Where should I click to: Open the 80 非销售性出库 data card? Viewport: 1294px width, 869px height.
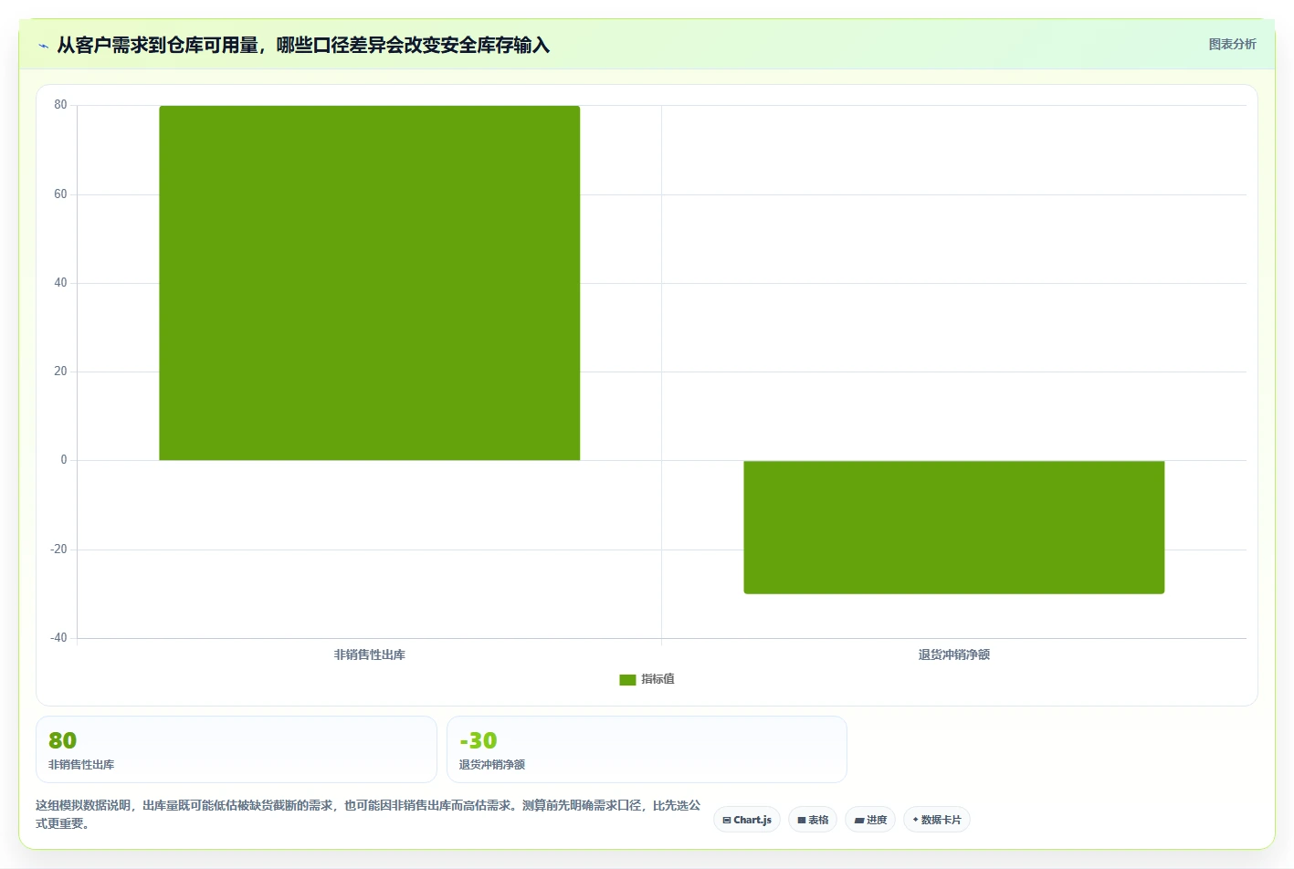pos(237,749)
